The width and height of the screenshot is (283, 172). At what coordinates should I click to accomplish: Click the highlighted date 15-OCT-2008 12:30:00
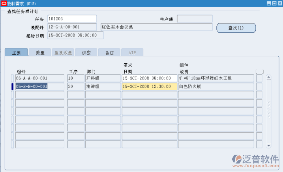pyautogui.click(x=150, y=87)
